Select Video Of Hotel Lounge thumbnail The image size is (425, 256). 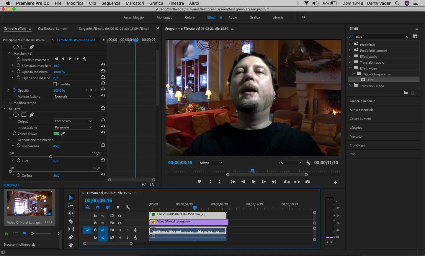point(30,203)
